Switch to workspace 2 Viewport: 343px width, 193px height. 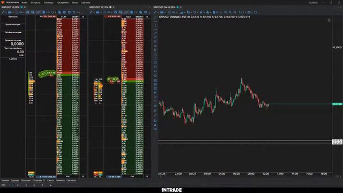tap(18, 185)
